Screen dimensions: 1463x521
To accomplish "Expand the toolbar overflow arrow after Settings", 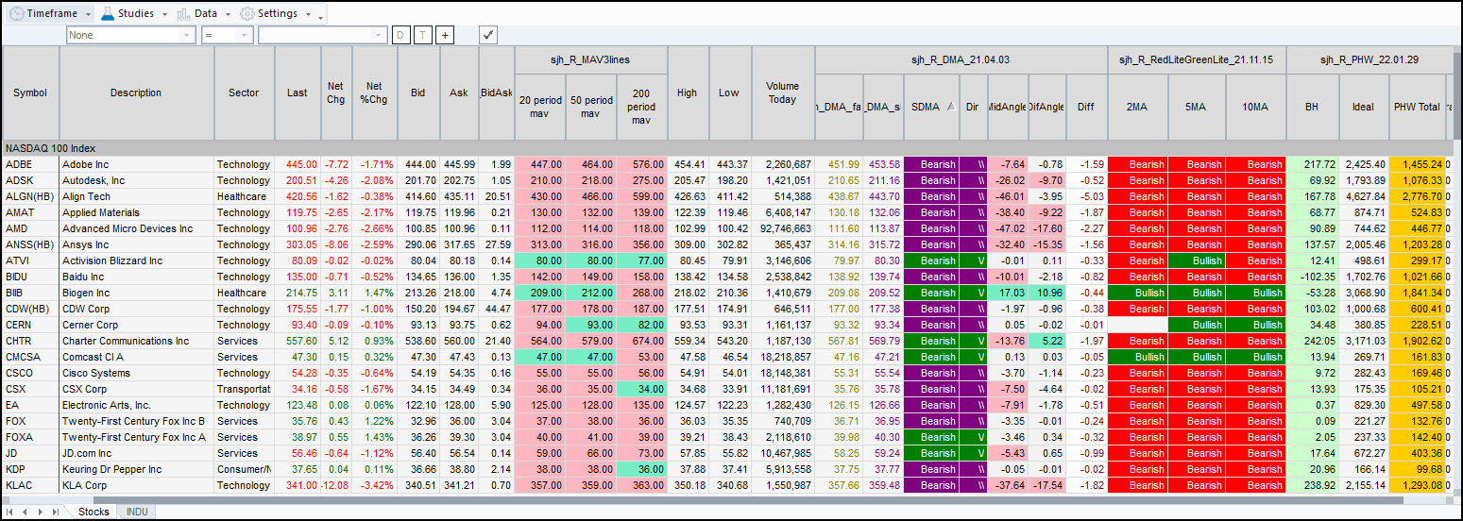I will (x=321, y=17).
